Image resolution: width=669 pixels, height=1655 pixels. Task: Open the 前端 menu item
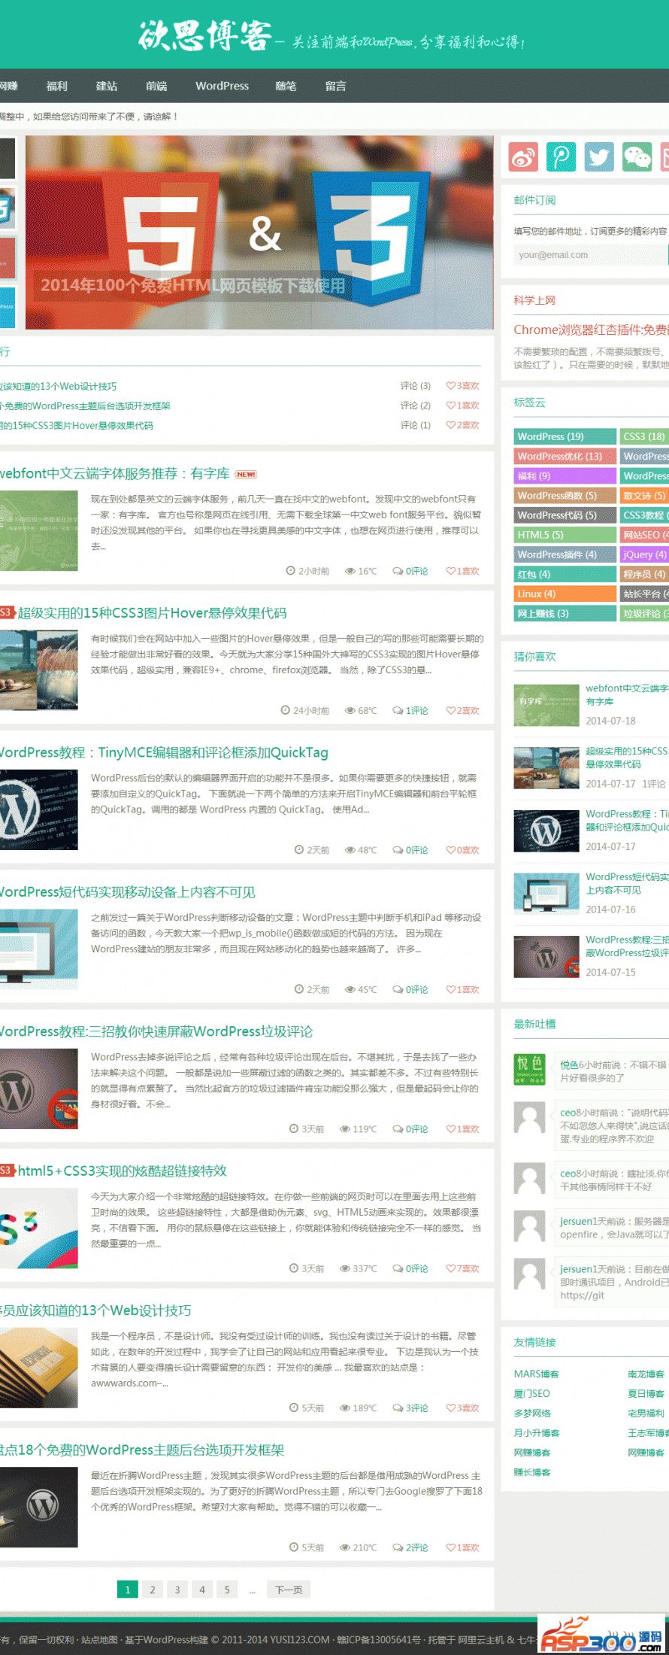156,86
